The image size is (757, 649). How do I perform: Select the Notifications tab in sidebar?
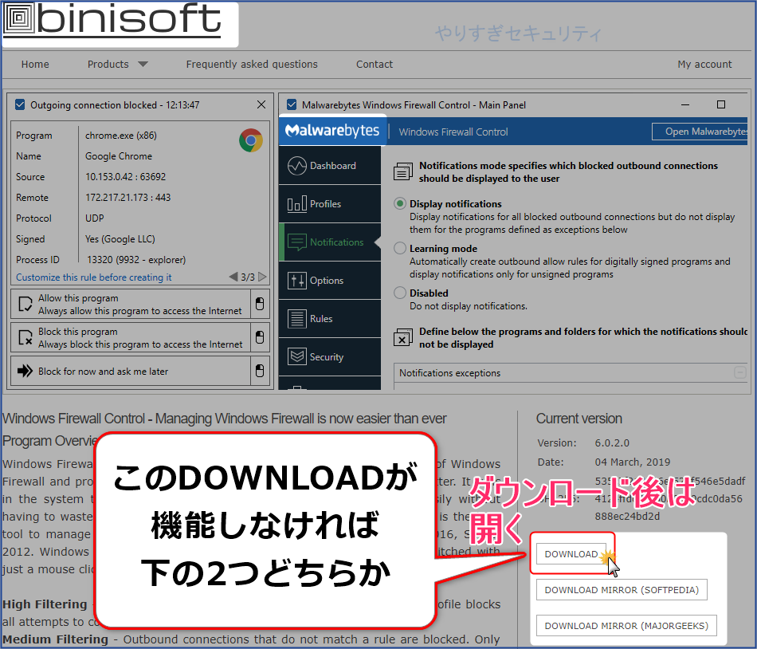[x=330, y=242]
